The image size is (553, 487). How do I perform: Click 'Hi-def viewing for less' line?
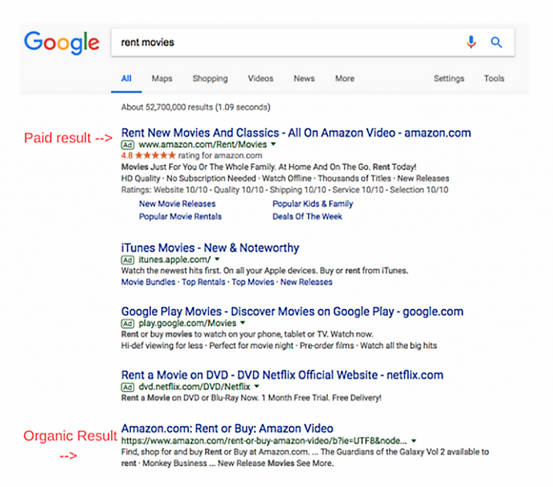(279, 346)
